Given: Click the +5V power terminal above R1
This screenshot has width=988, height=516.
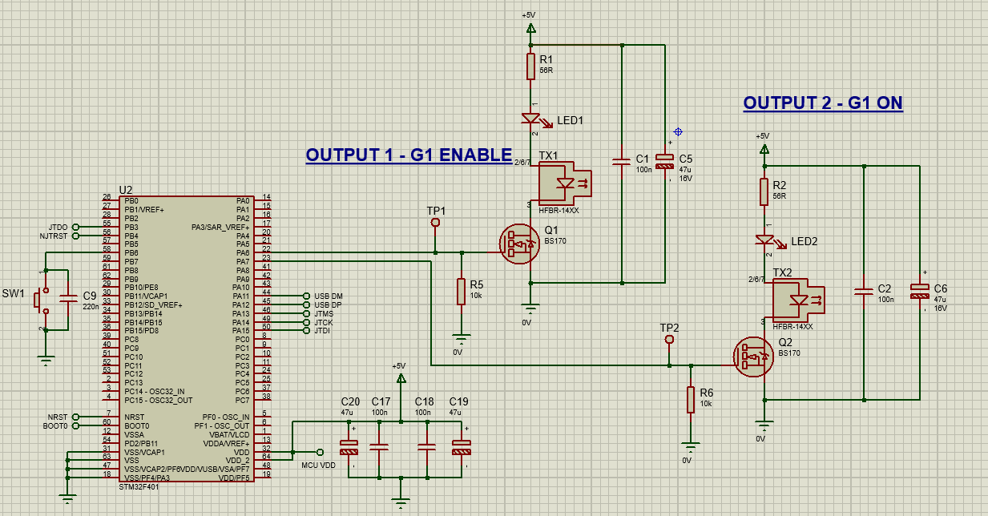Looking at the screenshot, I should click(x=530, y=26).
